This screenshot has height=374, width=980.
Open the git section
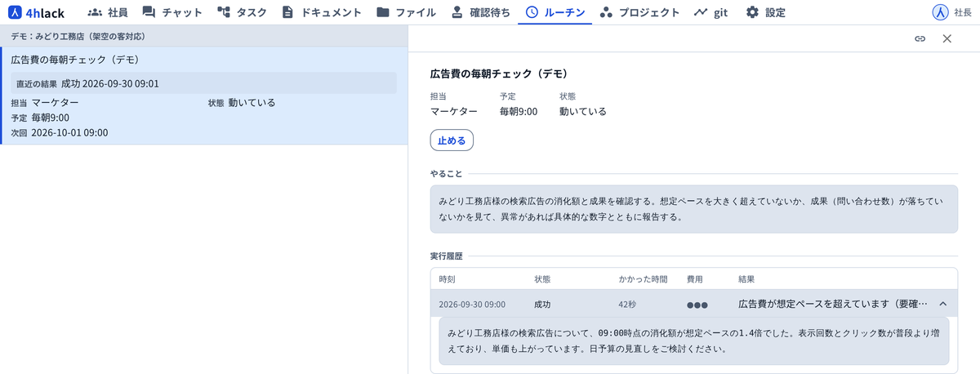click(710, 12)
